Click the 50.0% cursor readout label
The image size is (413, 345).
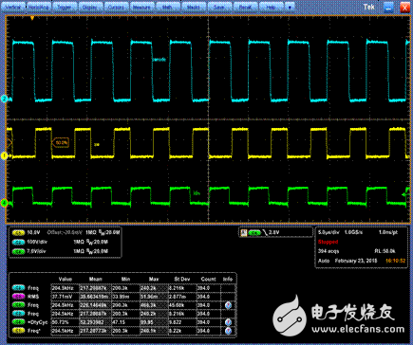pos(61,143)
